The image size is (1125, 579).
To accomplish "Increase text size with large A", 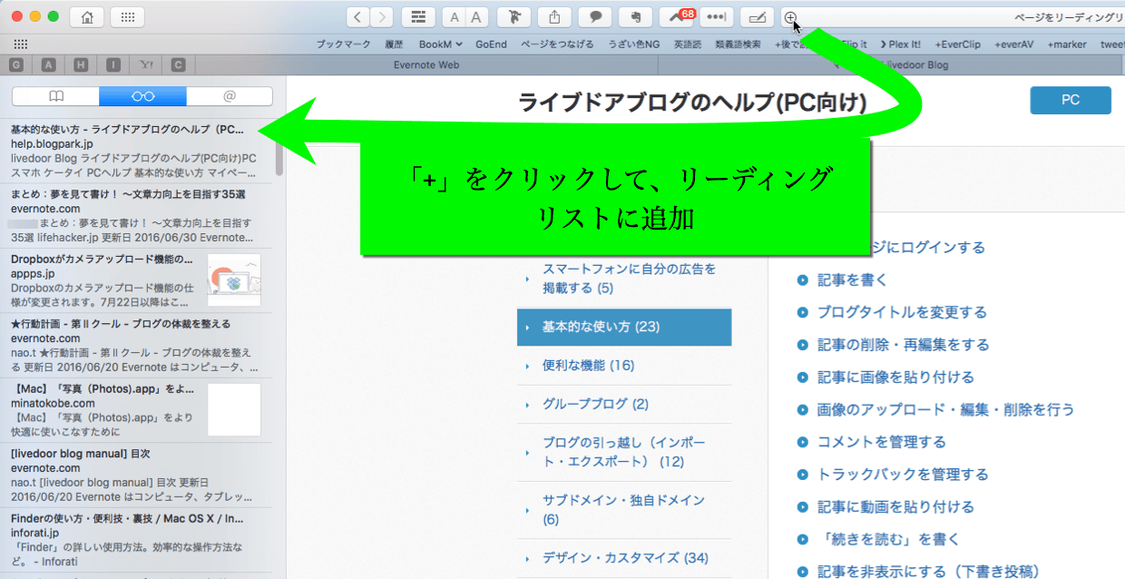I will (476, 17).
